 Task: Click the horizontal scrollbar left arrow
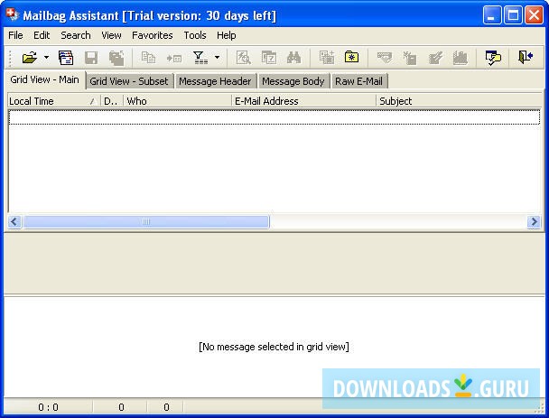[14, 221]
